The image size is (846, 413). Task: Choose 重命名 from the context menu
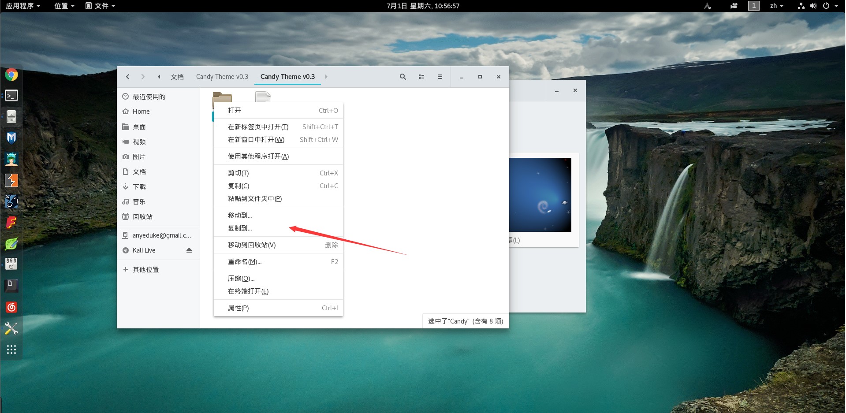(245, 262)
